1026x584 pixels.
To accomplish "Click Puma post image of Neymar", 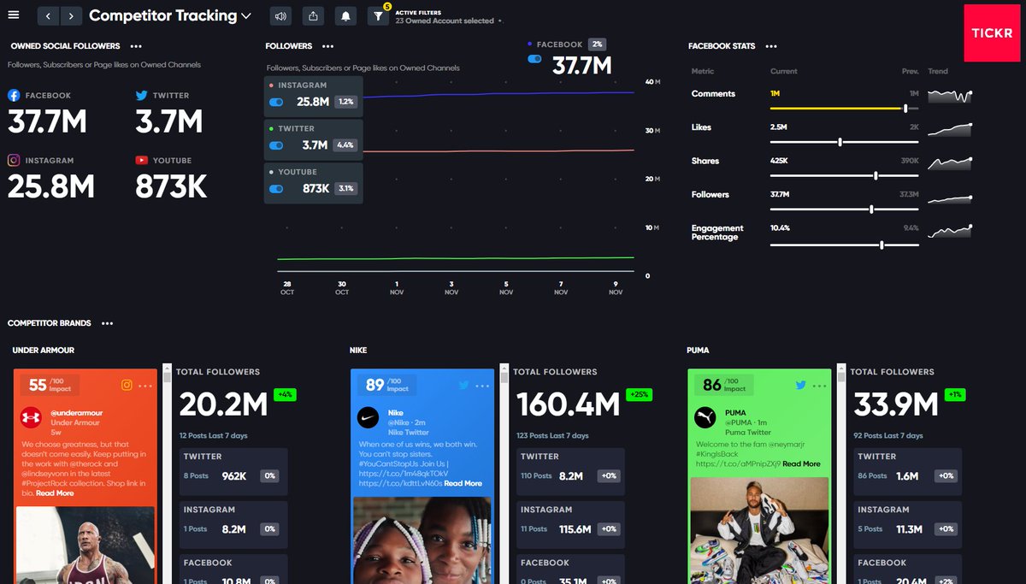I will coord(759,530).
